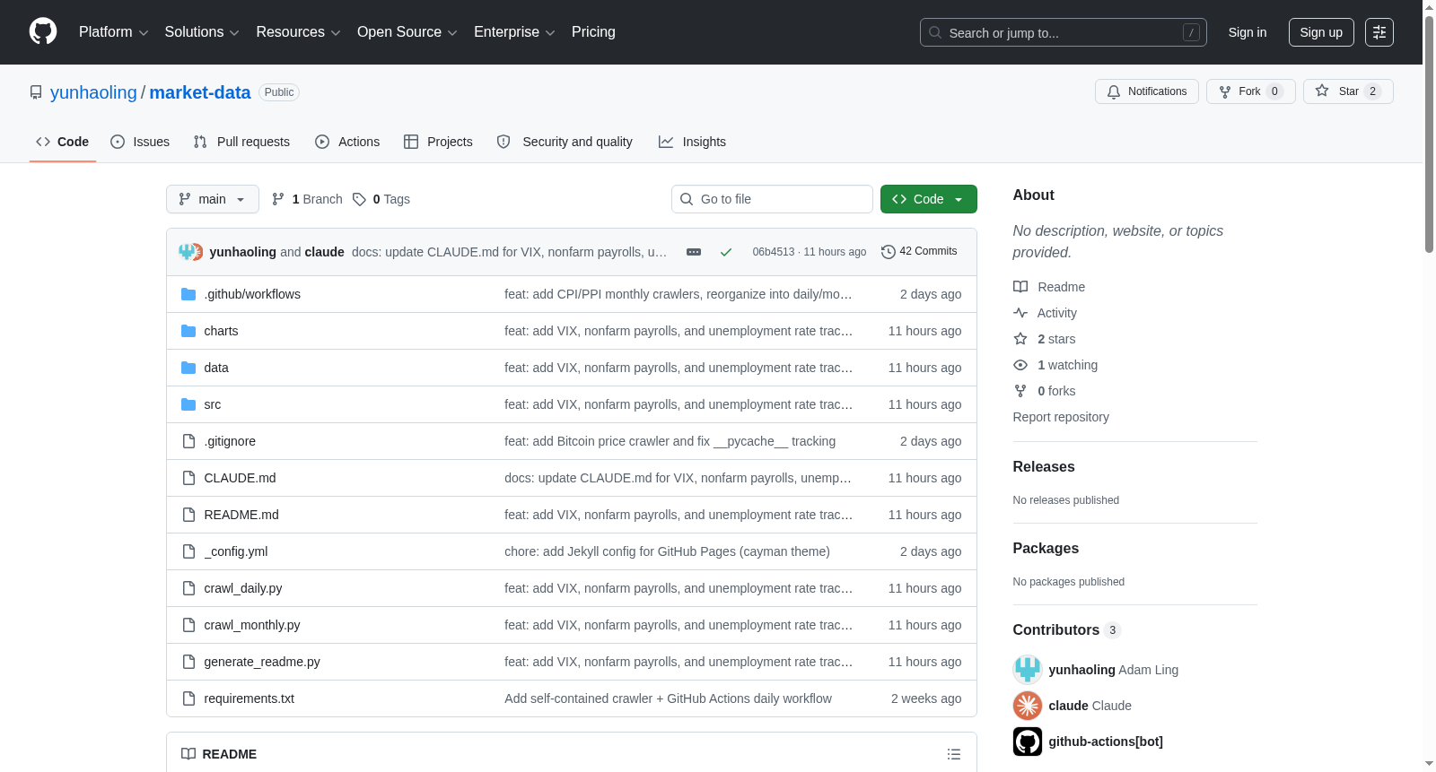This screenshot has width=1436, height=772.
Task: Click the green check commit status icon
Action: (726, 252)
